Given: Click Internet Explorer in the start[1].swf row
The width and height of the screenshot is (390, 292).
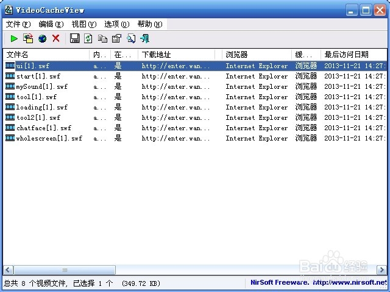Looking at the screenshot, I should pos(257,76).
